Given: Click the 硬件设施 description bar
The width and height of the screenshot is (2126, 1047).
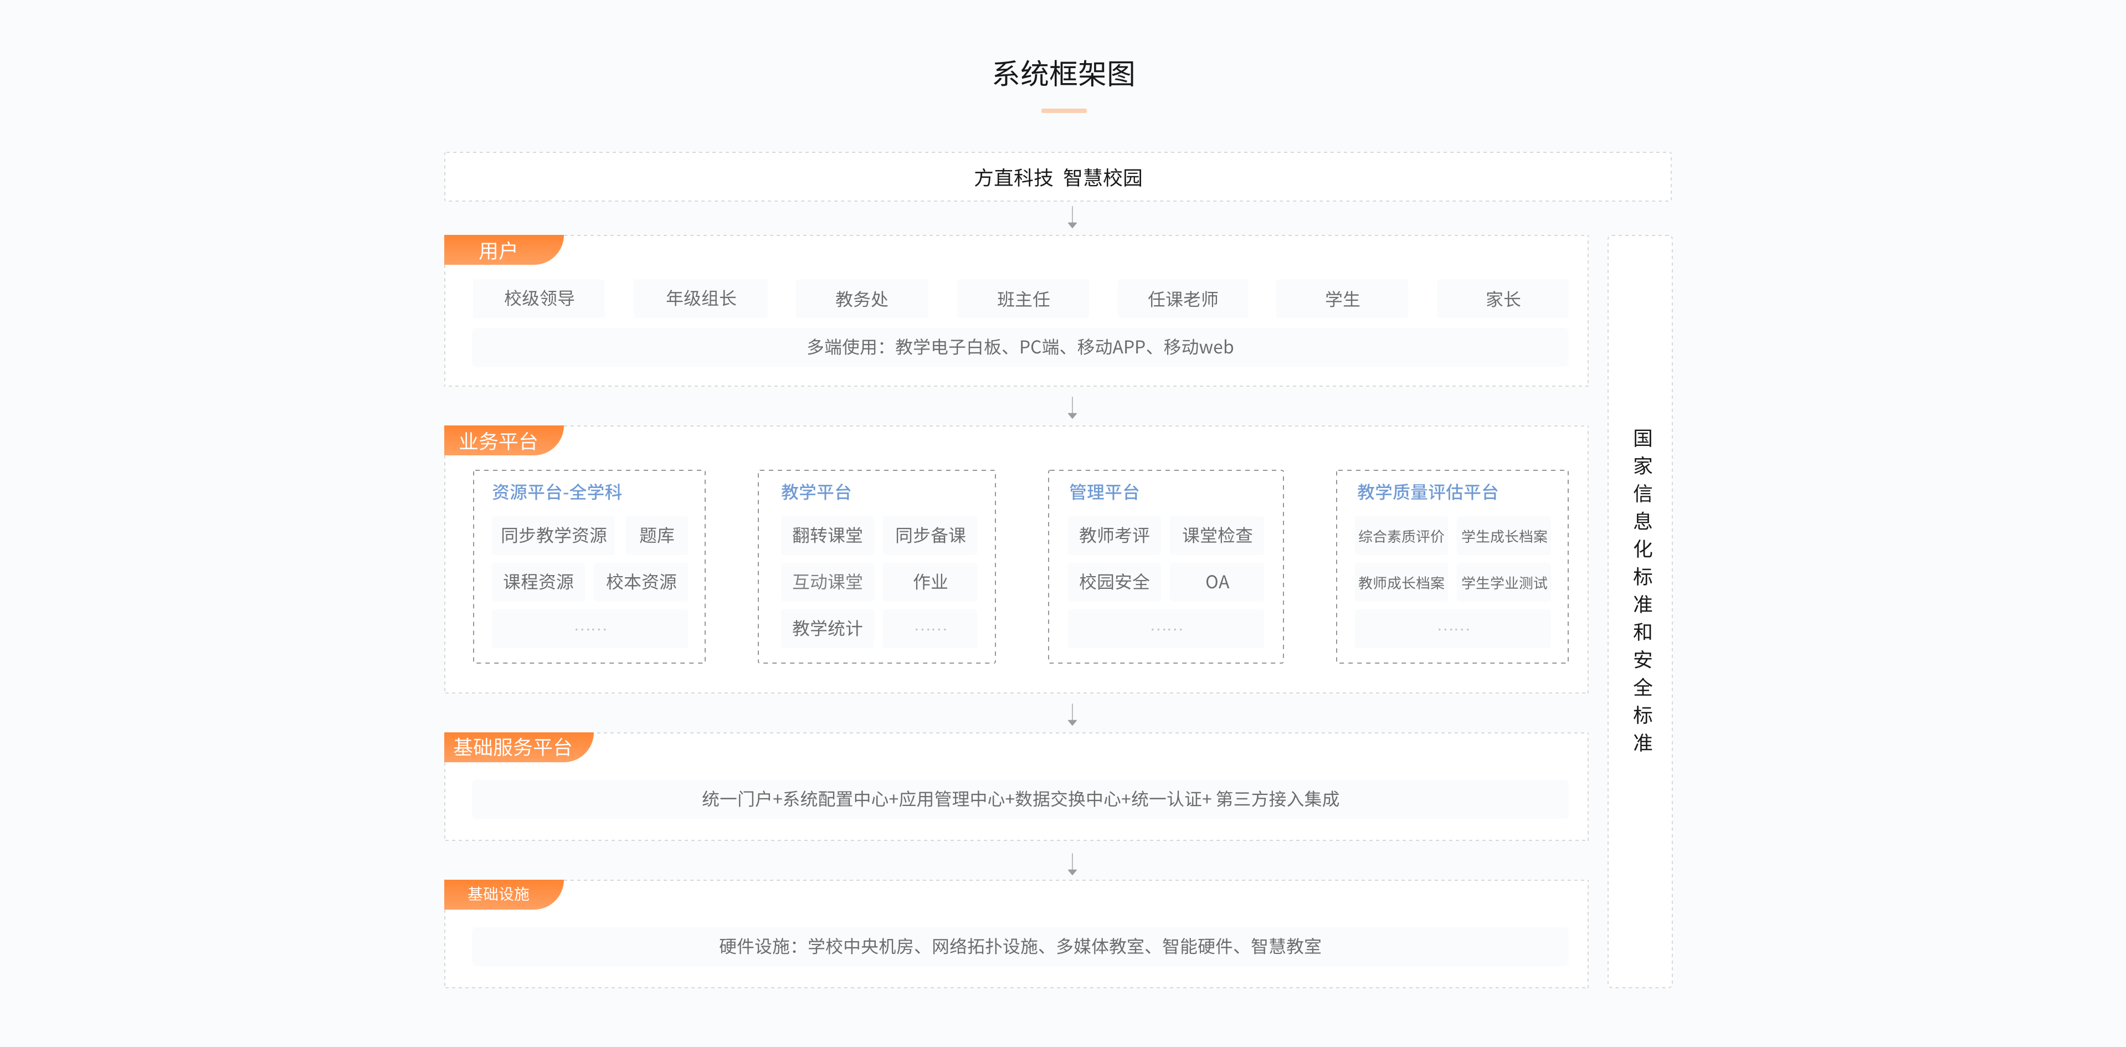Looking at the screenshot, I should [1019, 946].
